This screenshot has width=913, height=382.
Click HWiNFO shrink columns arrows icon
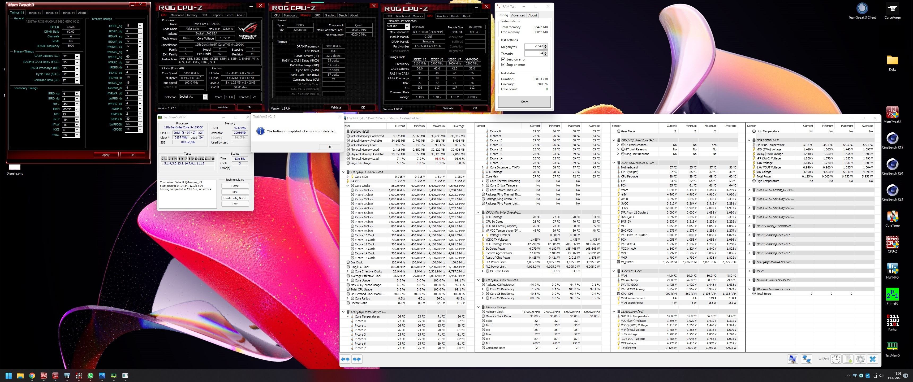356,359
